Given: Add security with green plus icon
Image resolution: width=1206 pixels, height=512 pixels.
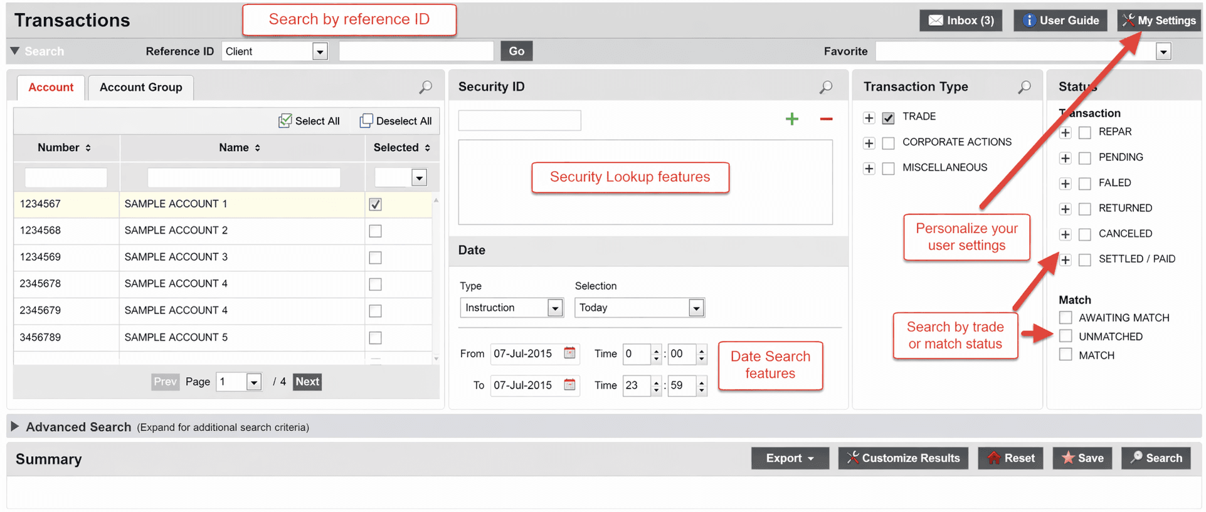Looking at the screenshot, I should [792, 119].
